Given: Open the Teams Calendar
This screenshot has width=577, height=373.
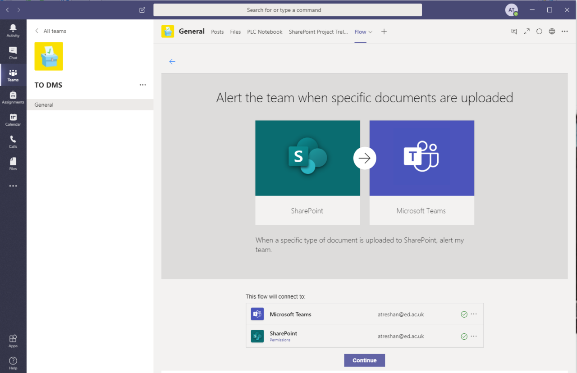Looking at the screenshot, I should [13, 118].
